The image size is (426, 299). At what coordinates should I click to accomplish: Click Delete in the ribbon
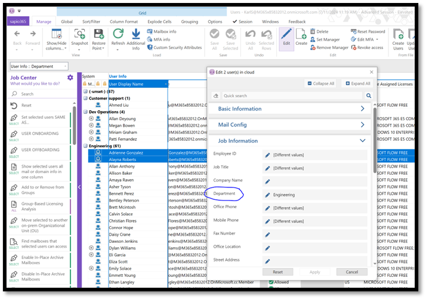319,32
